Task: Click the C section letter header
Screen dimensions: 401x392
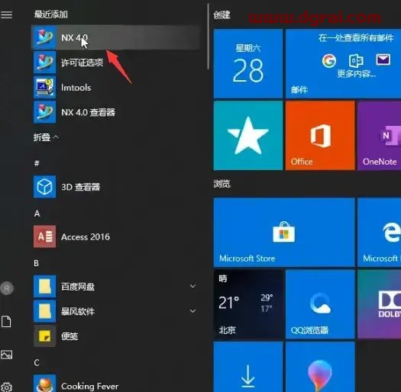Action: [x=37, y=362]
